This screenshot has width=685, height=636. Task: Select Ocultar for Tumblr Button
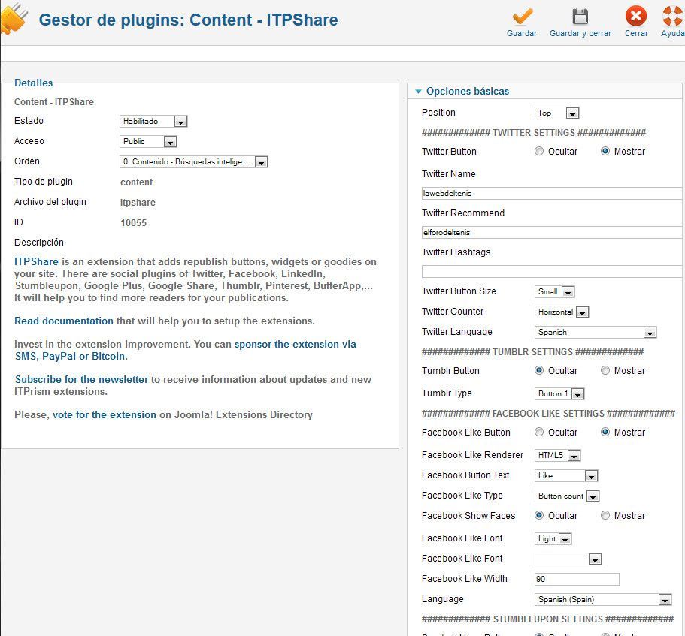[x=539, y=370]
